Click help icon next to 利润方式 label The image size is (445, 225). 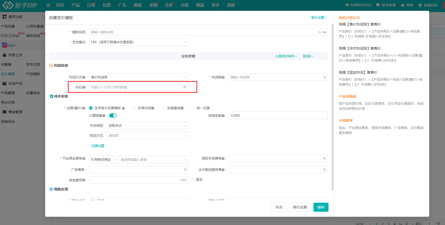[x=84, y=77]
